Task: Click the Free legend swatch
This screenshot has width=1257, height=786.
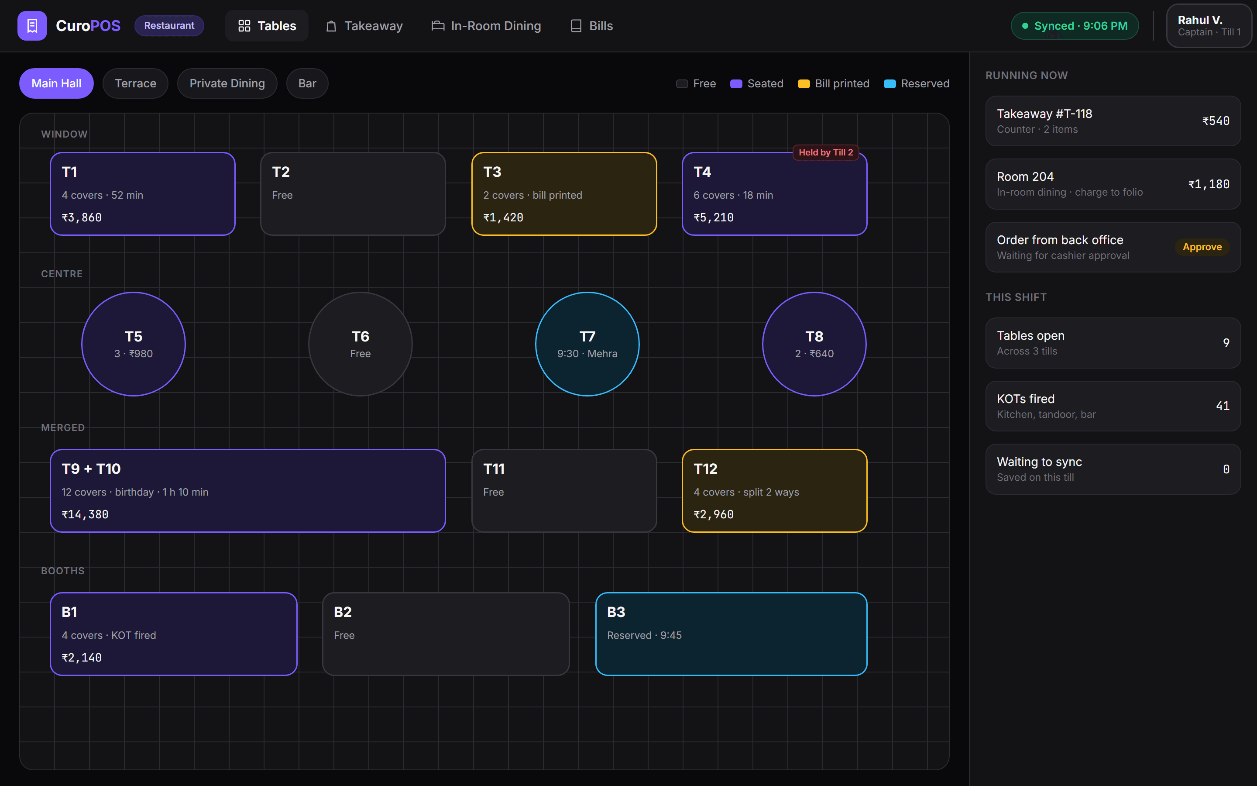Action: pyautogui.click(x=682, y=84)
